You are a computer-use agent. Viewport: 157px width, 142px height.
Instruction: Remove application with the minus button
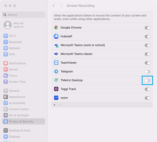(60, 105)
